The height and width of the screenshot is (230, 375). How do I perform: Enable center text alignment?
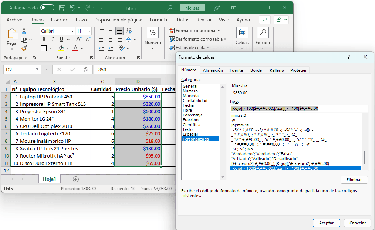pos(110,39)
